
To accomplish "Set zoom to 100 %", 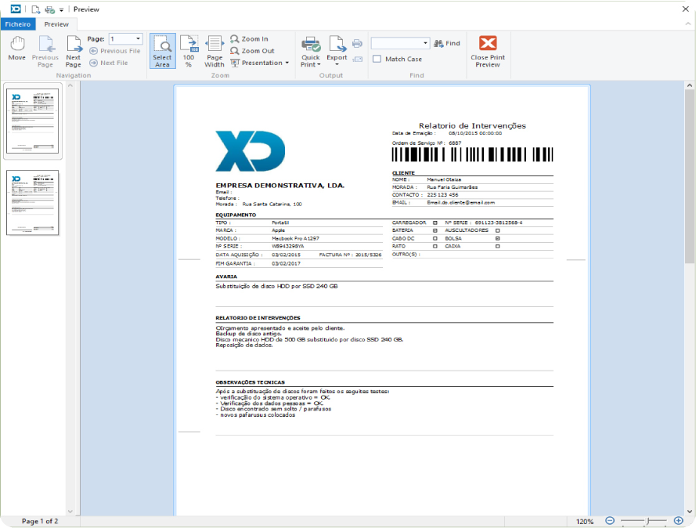I will [x=189, y=50].
